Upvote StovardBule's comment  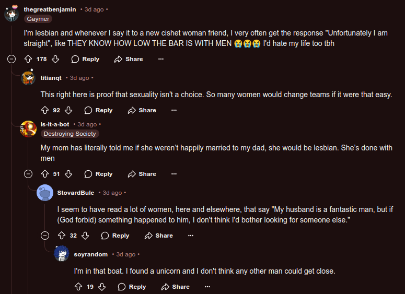(62, 236)
